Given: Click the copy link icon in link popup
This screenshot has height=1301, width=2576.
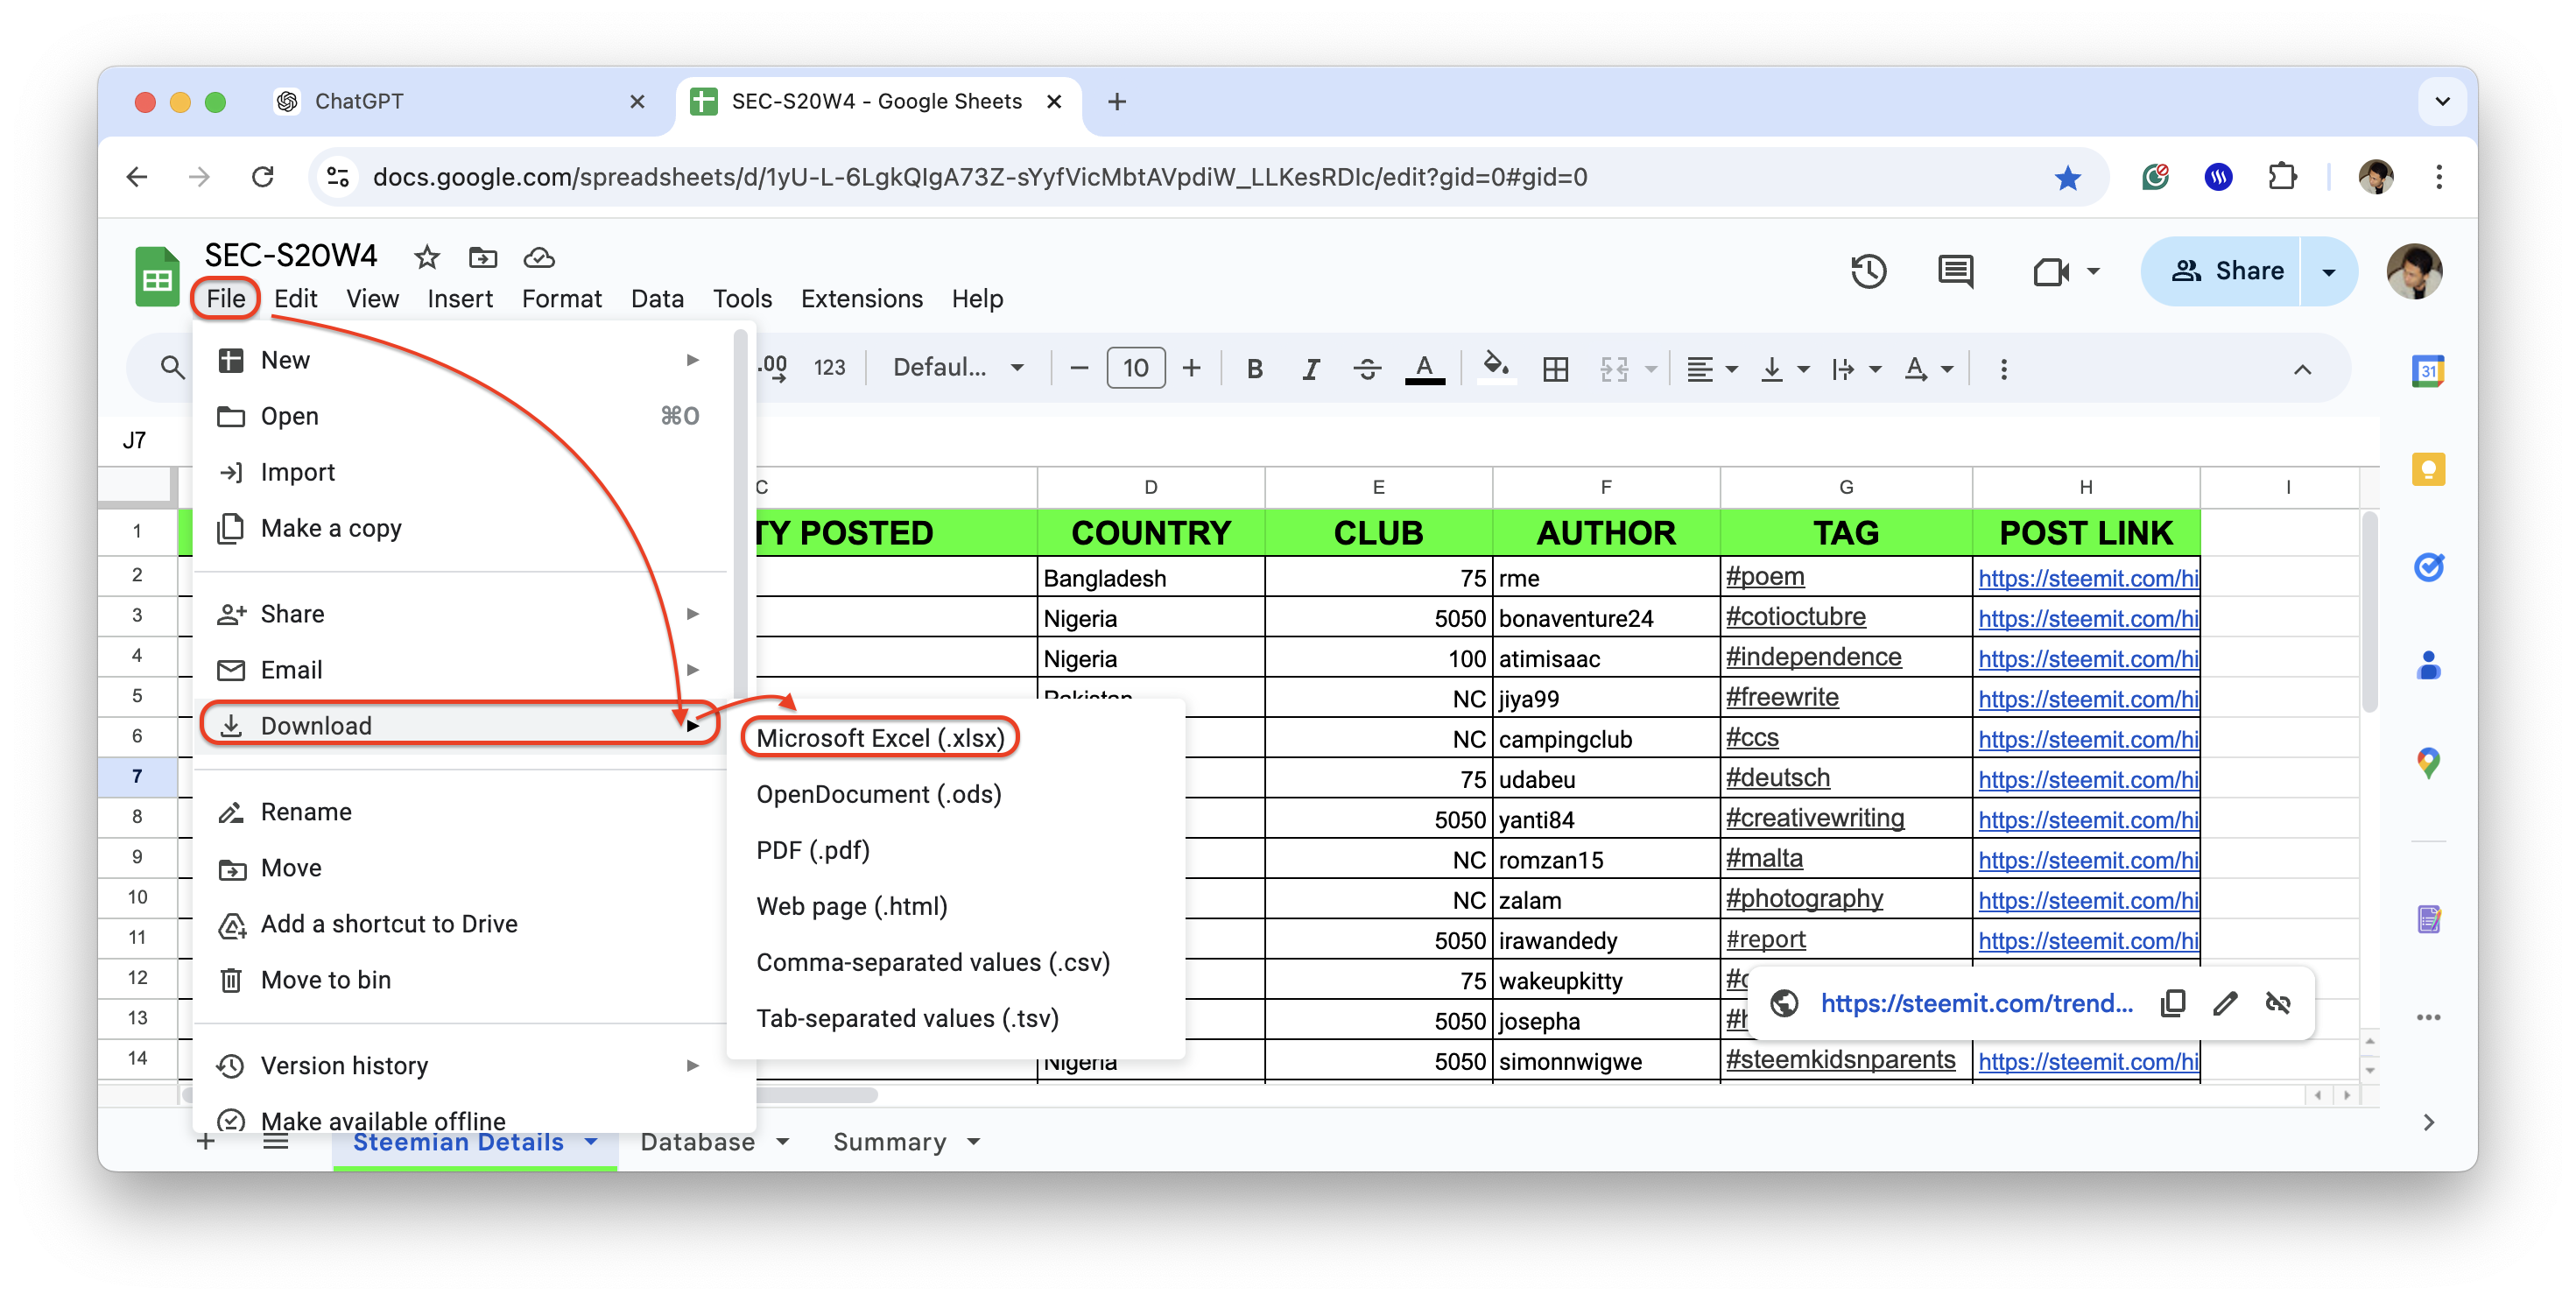Looking at the screenshot, I should (x=2172, y=1003).
